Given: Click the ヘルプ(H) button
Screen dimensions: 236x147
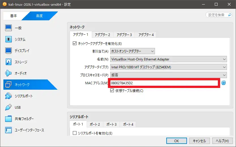Looking at the screenshot, I should pyautogui.click(x=222, y=141).
